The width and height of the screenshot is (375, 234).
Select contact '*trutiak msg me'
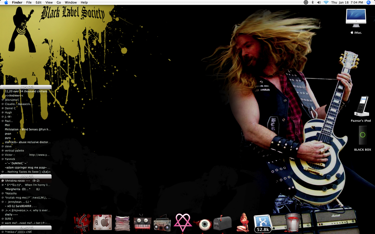(x=26, y=198)
